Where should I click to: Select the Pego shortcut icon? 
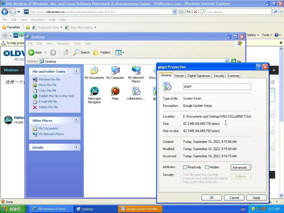[x=115, y=93]
